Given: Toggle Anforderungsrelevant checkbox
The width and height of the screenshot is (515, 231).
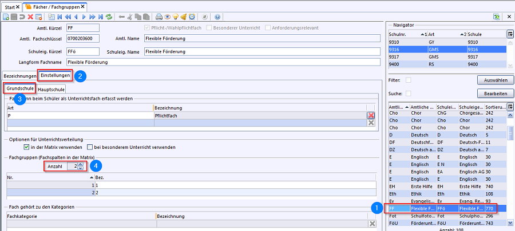Looking at the screenshot, I should [x=268, y=28].
